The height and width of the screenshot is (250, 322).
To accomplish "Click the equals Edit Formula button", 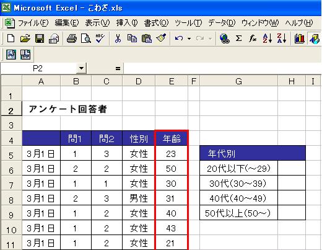I will 118,68.
